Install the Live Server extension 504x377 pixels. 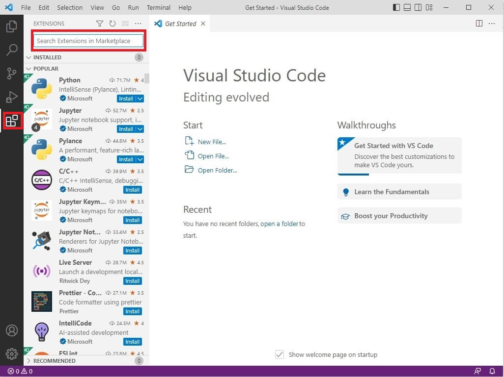[132, 281]
